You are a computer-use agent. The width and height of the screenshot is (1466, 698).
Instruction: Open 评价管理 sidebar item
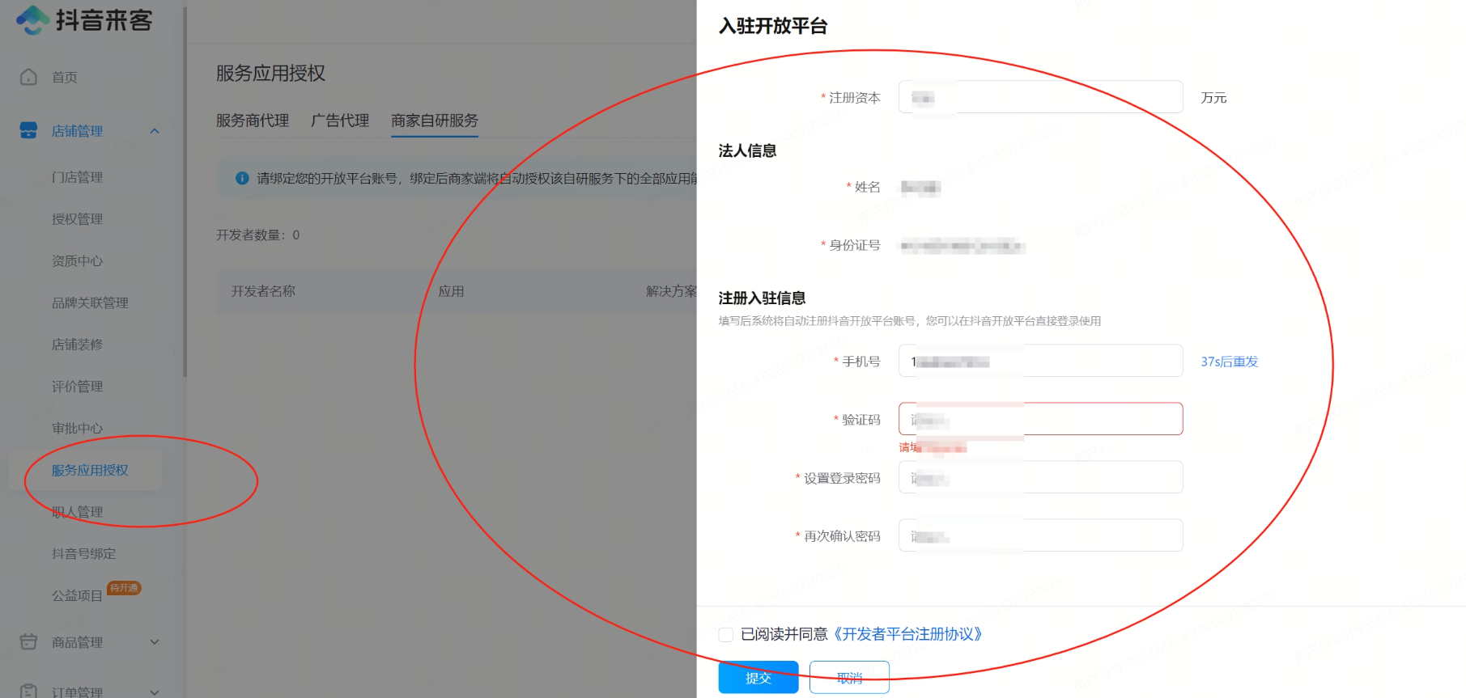coord(78,387)
